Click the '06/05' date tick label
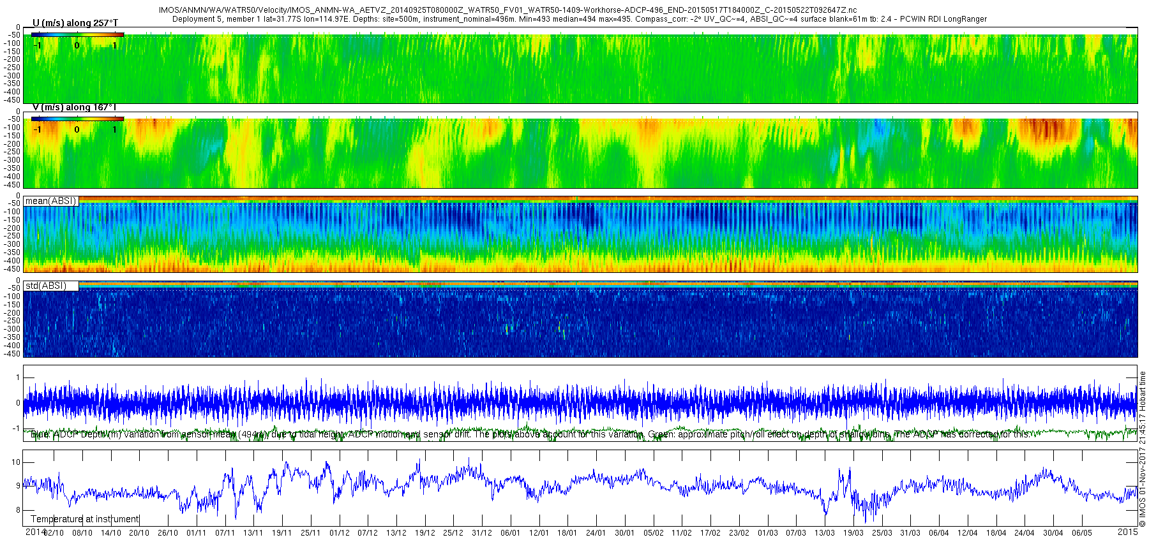Image resolution: width=1149 pixels, height=542 pixels. tap(1082, 533)
